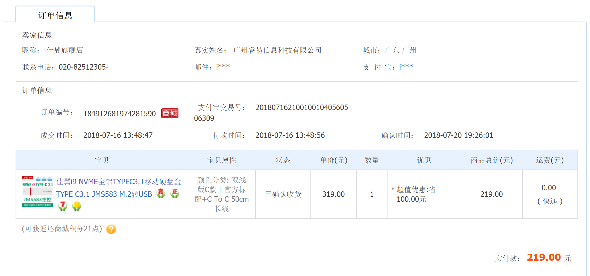
Task: Open the JEYI NVME product thumbnail
Action: (37, 191)
